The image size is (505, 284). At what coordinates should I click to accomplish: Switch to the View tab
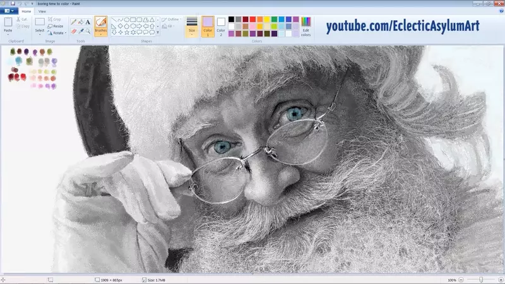tap(42, 11)
